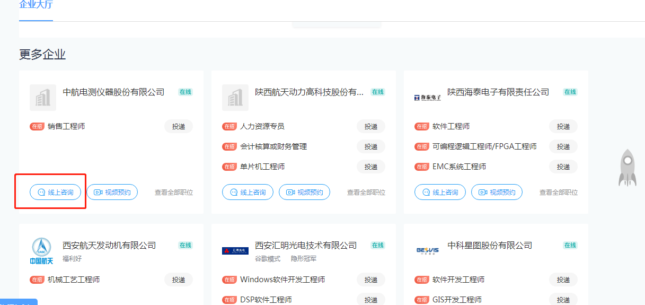
Task: Click the rocket back-to-top icon
Action: click(x=627, y=167)
